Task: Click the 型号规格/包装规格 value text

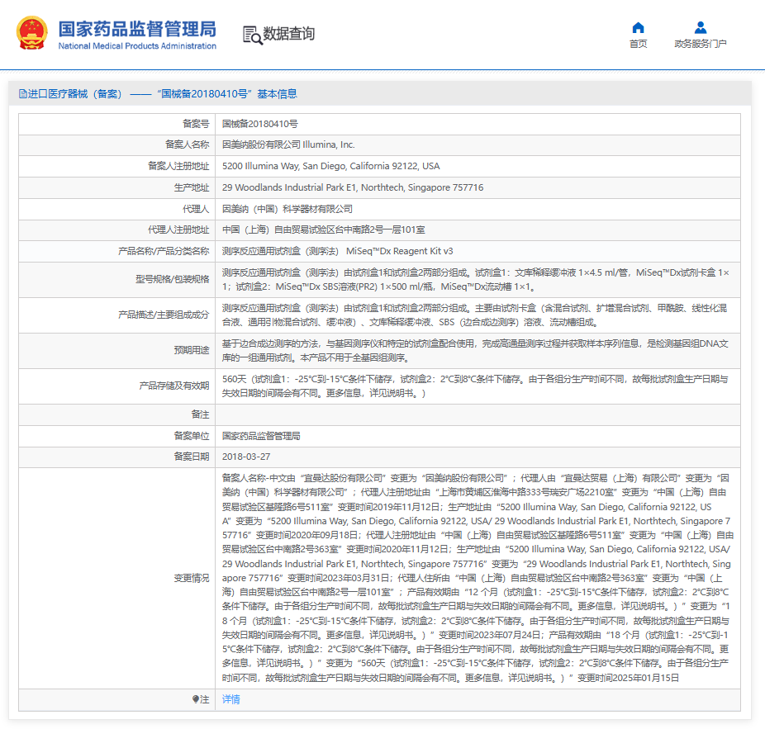Action: click(x=475, y=280)
